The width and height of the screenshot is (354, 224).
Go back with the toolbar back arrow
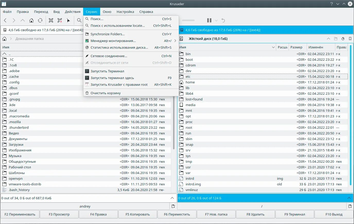pyautogui.click(x=5, y=20)
